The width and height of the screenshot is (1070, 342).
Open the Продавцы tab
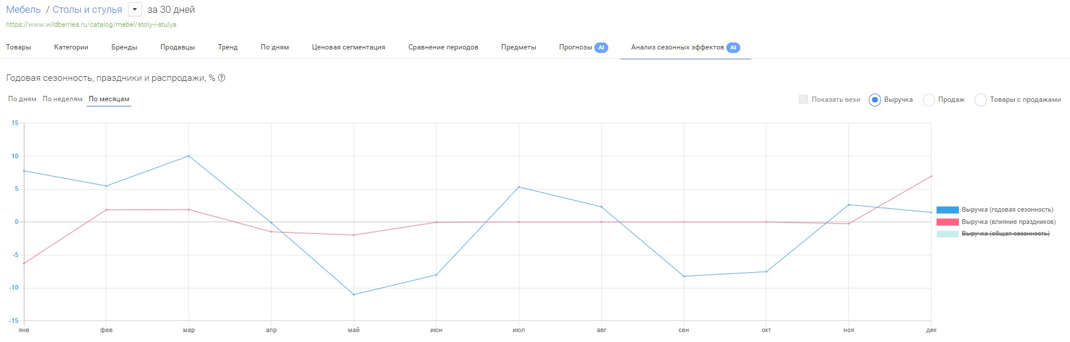177,47
